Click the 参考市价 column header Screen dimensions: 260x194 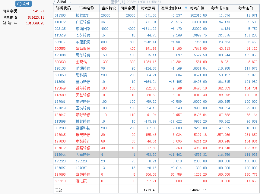pyautogui.click(x=246, y=8)
